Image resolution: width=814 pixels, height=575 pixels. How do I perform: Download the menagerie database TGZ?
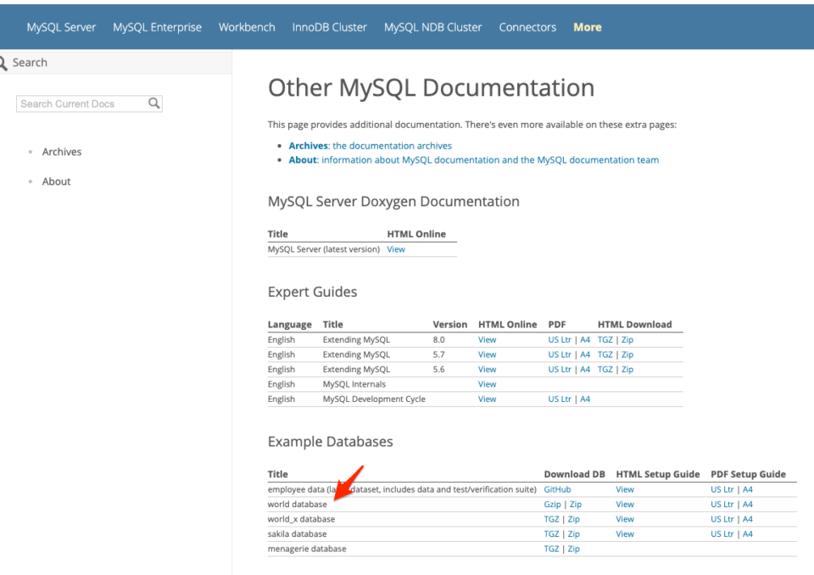coord(551,549)
